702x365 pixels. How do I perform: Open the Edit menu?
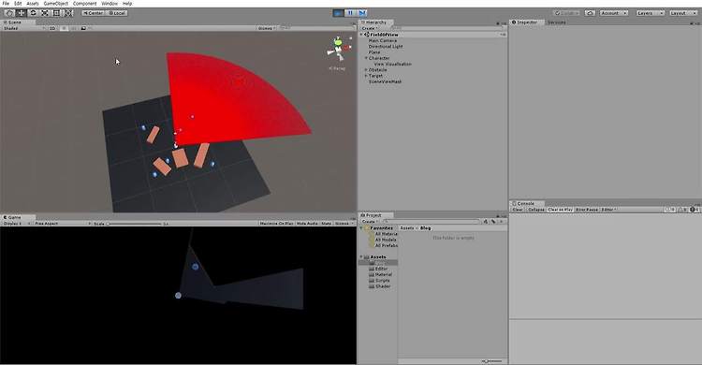click(x=18, y=3)
